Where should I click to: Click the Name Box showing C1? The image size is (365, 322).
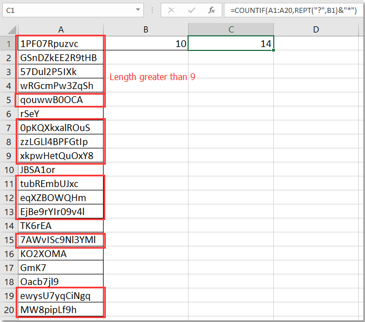coord(67,10)
